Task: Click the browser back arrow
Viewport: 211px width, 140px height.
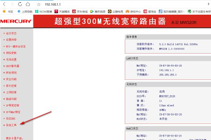Action: point(4,4)
